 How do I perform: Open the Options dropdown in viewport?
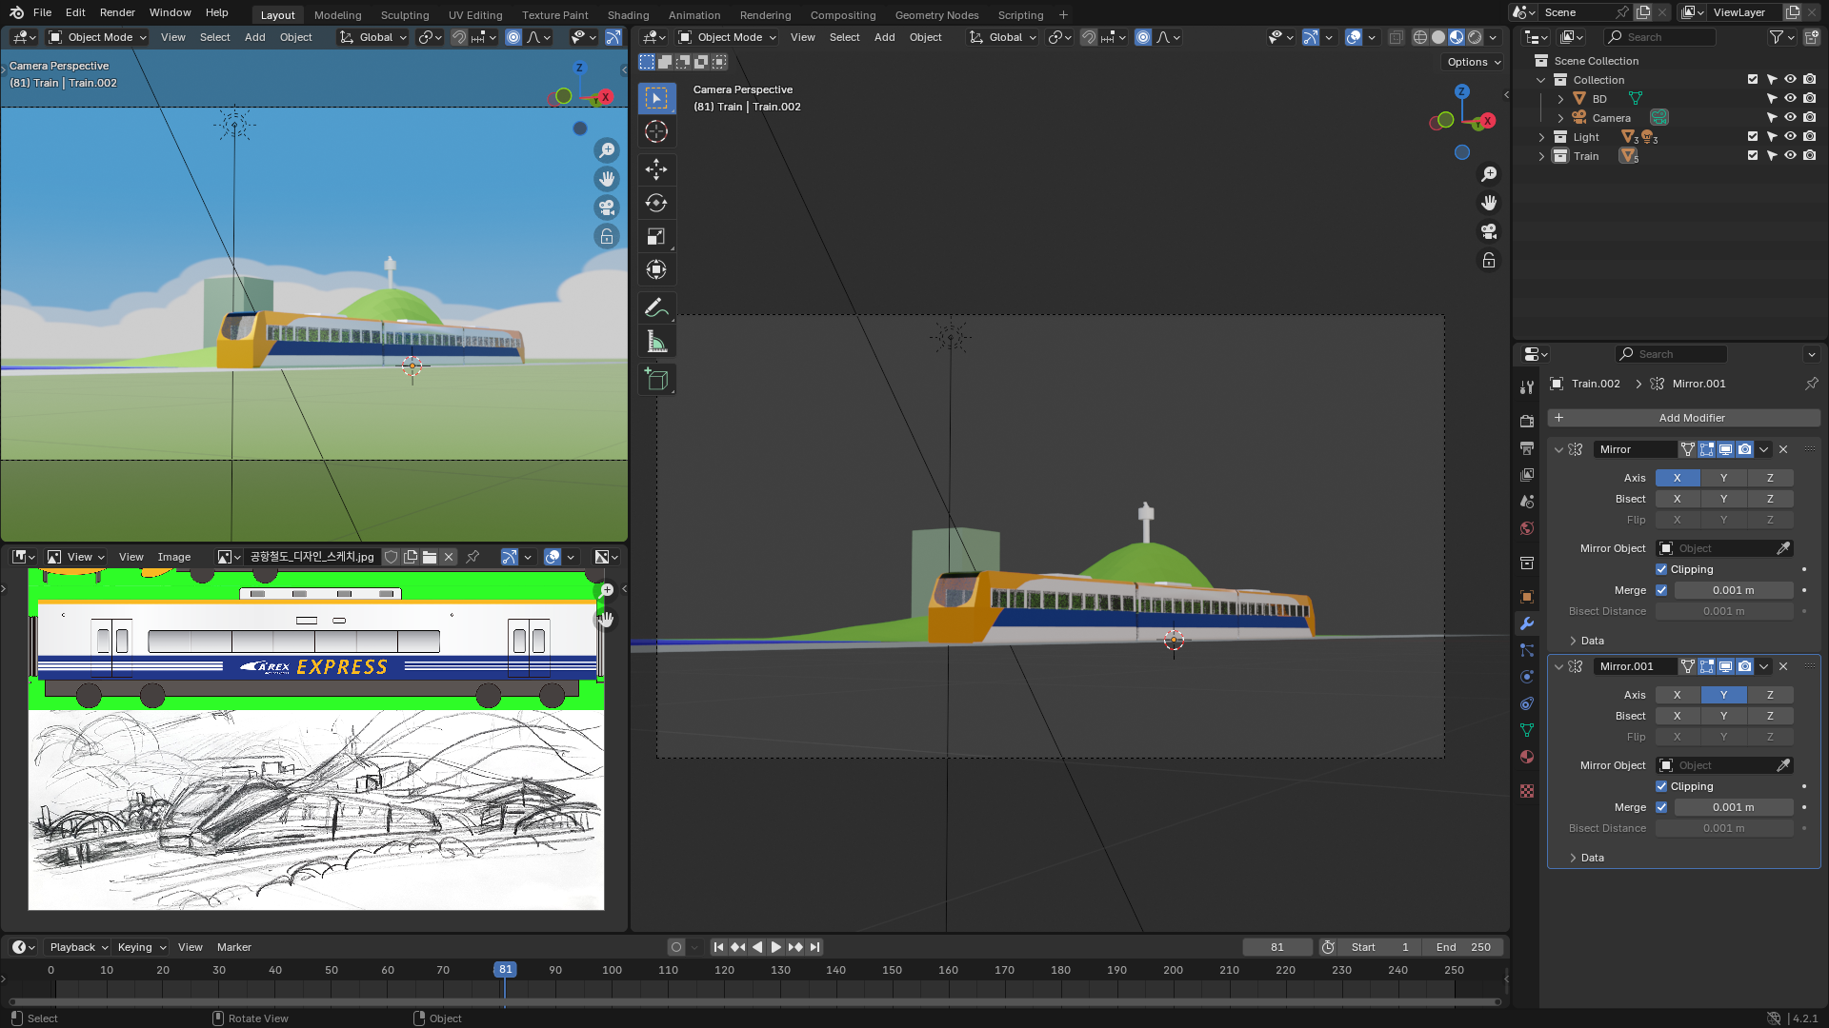pos(1473,62)
